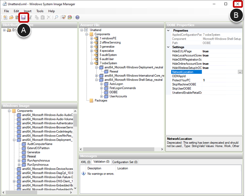Create a new answer file
246x196 pixels.
[x=5, y=17]
